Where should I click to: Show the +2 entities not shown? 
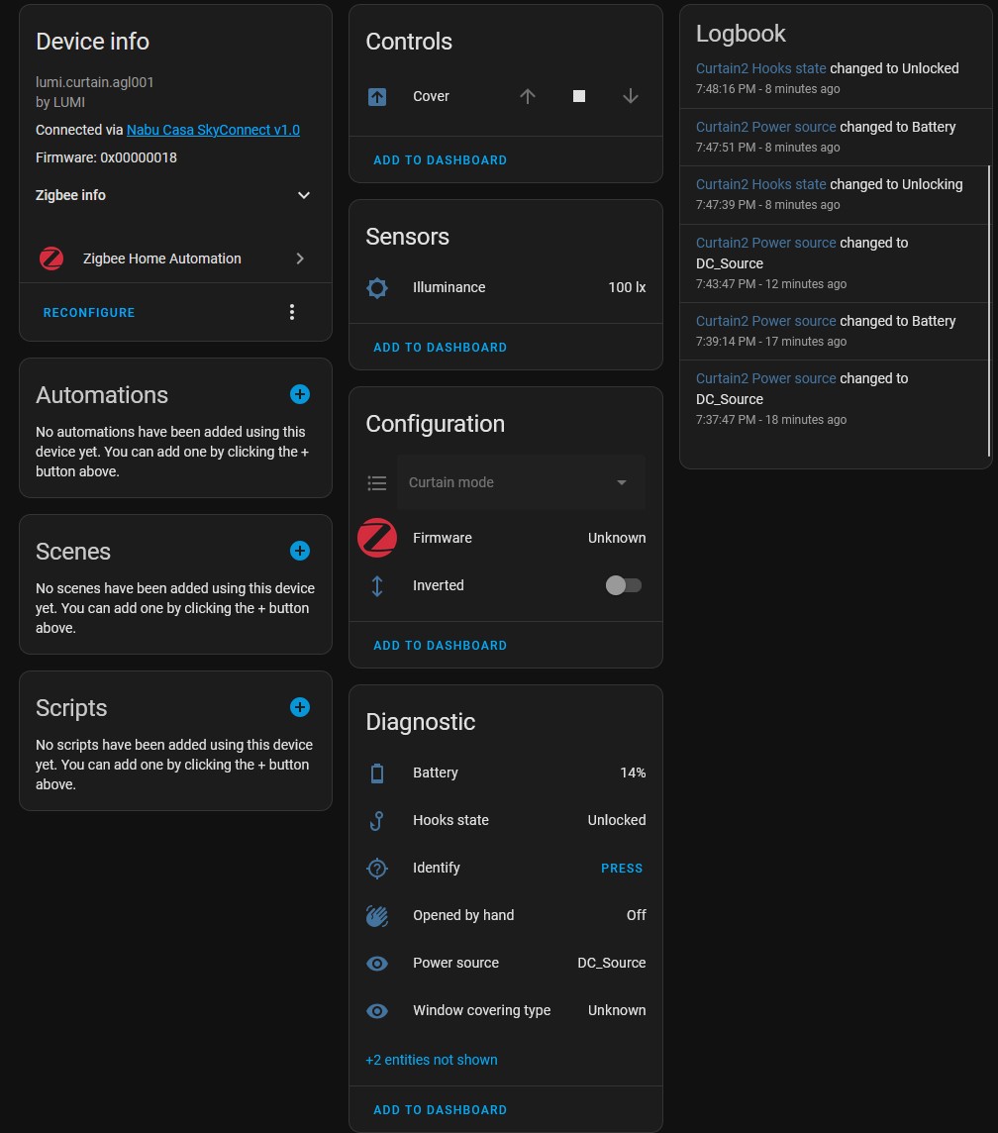click(x=431, y=1060)
